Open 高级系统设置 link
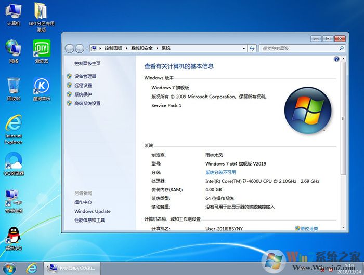This screenshot has height=275, width=364. (87, 104)
